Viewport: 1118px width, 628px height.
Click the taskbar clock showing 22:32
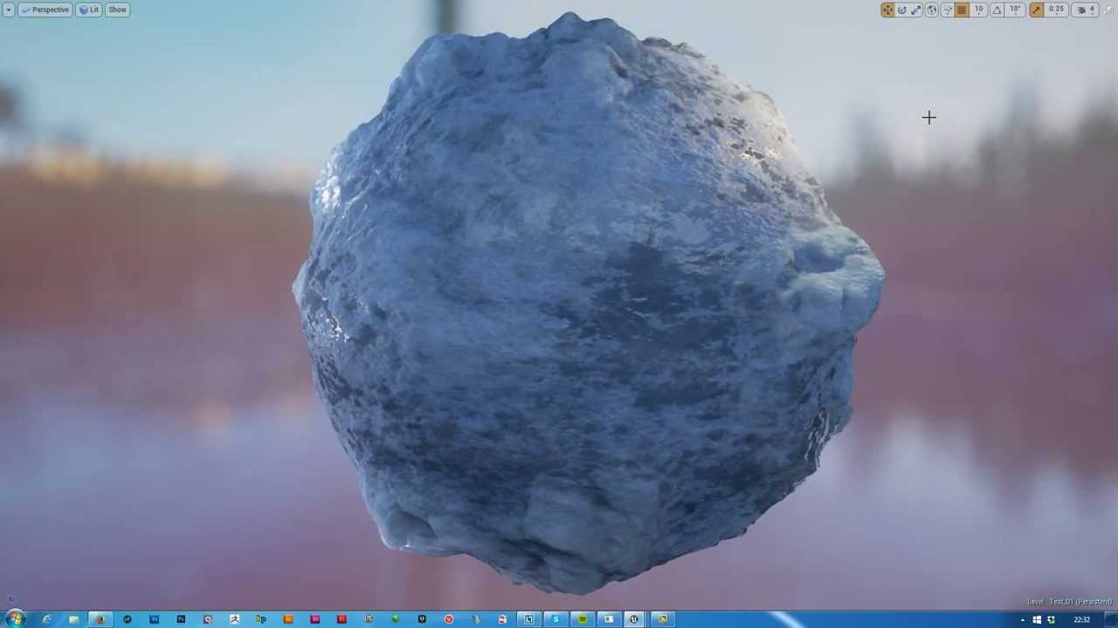pyautogui.click(x=1082, y=620)
